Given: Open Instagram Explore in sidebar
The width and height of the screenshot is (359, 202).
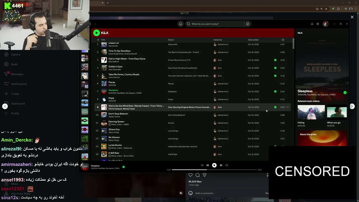Looking at the screenshot, I should coord(13,54).
